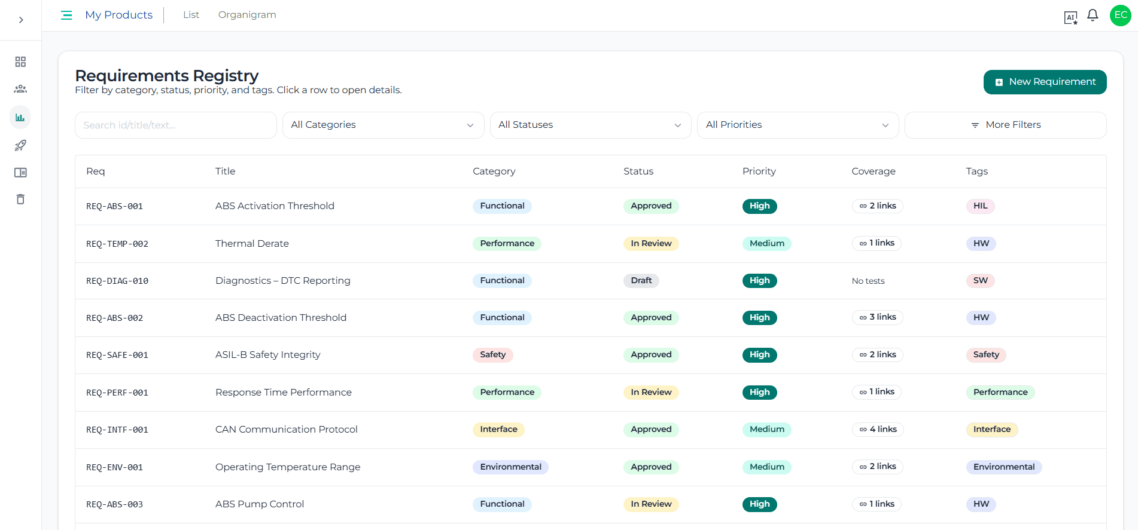Screen dimensions: 1138x530
Task: Open the book panel icon in sidebar
Action: click(x=20, y=173)
